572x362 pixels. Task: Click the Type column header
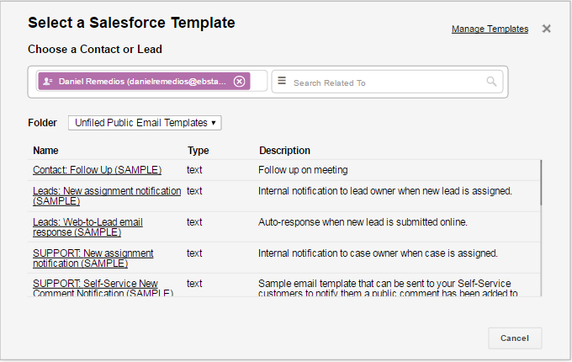(198, 151)
